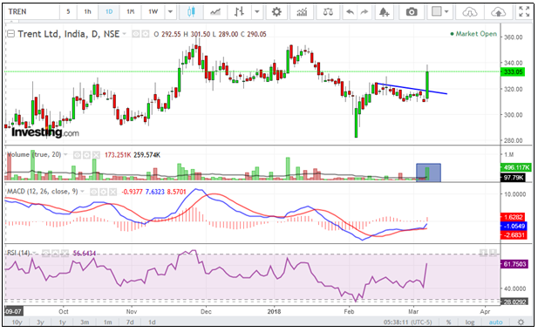Set date range to 1y
Screen dimensions: 538x332
coord(62,322)
